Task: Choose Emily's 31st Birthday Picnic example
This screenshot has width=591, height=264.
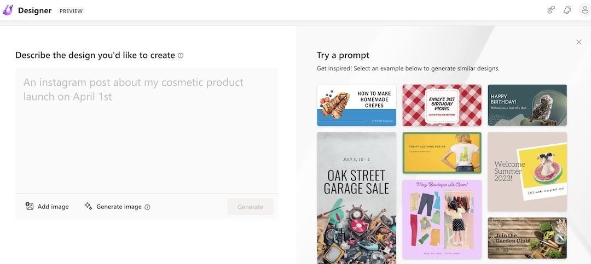Action: [x=442, y=105]
